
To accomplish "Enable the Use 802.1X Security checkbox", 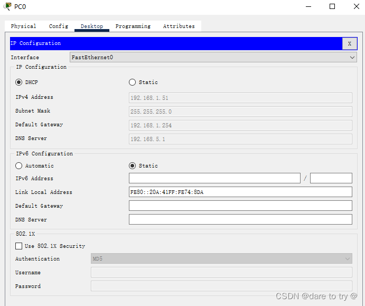I will pyautogui.click(x=18, y=246).
